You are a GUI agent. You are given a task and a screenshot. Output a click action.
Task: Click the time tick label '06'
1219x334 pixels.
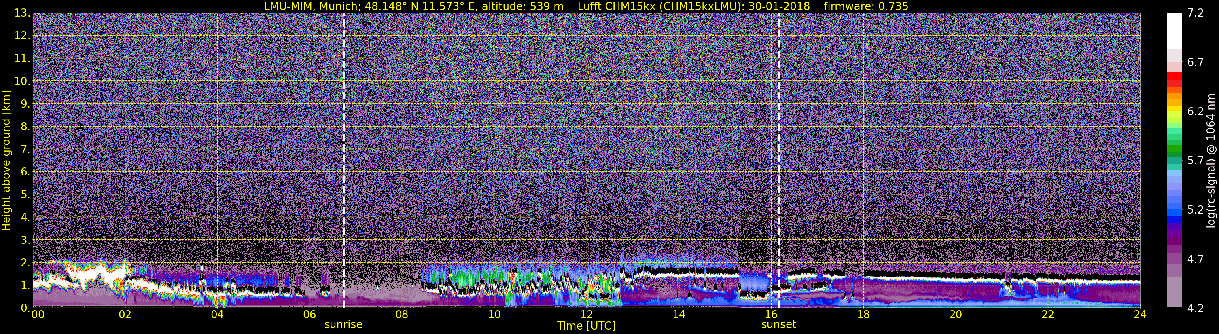[310, 315]
